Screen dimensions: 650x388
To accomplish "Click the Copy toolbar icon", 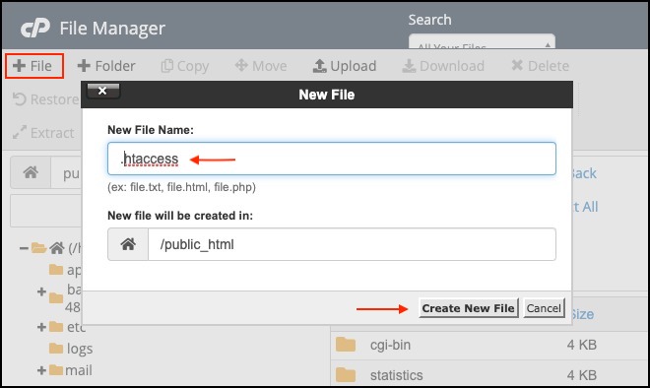I will point(166,66).
